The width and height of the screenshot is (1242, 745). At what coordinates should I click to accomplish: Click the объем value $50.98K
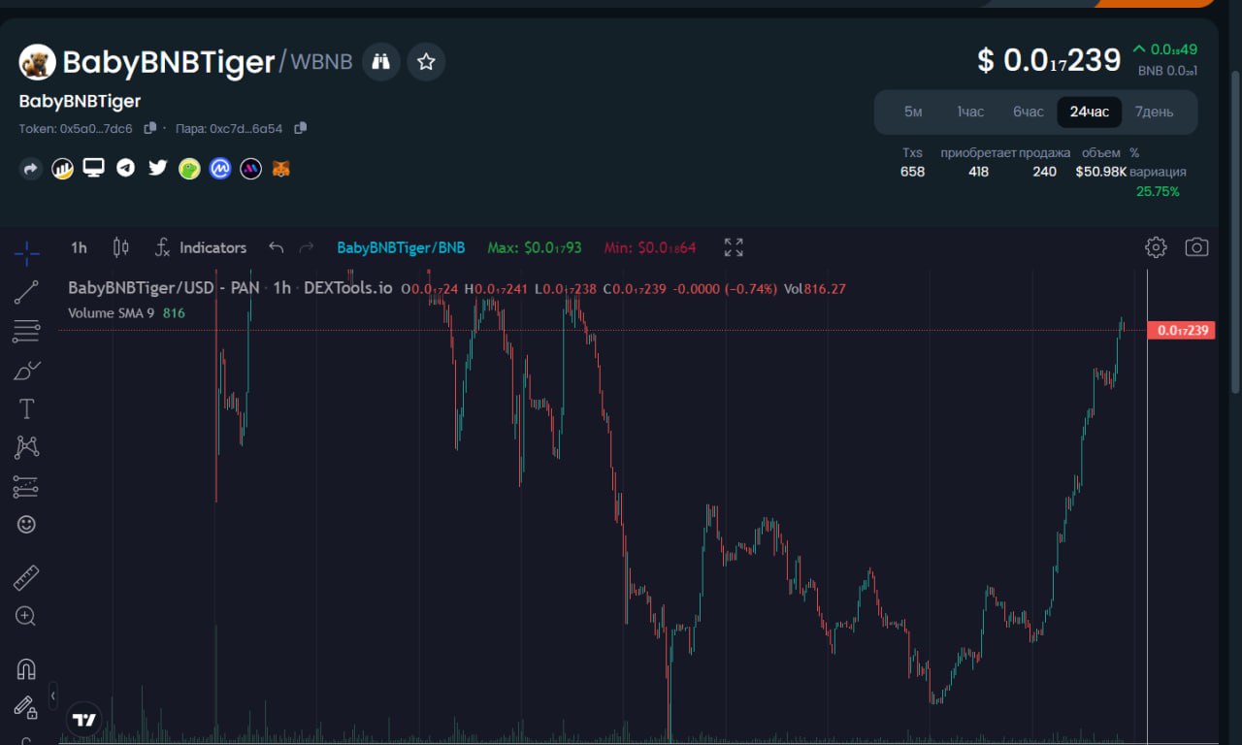pyautogui.click(x=1100, y=172)
